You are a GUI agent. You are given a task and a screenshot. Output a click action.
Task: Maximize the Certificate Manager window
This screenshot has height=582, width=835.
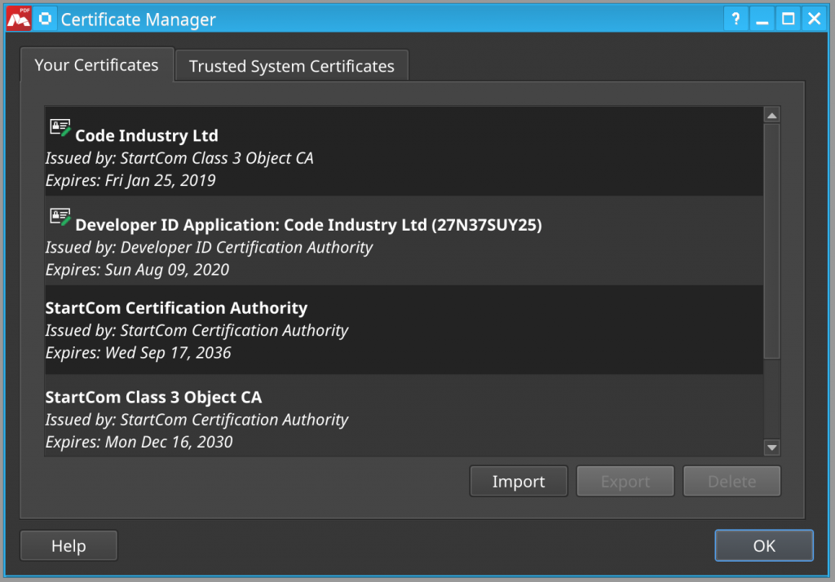click(789, 20)
